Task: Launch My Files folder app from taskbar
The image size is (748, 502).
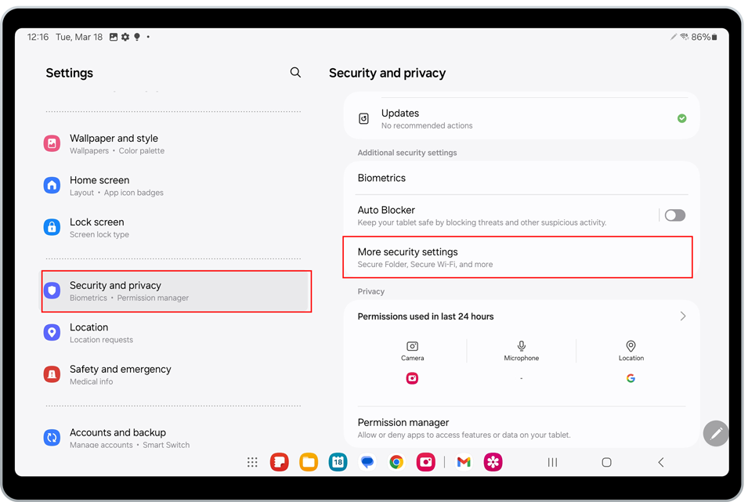Action: [309, 462]
